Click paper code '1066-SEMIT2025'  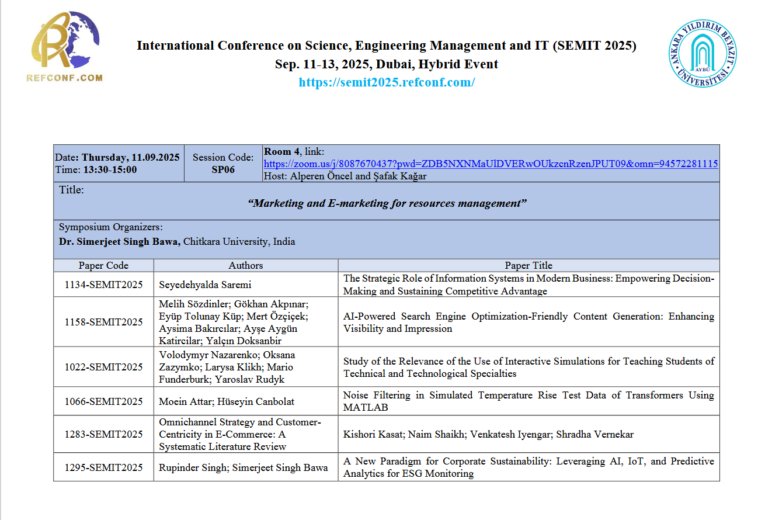click(103, 401)
